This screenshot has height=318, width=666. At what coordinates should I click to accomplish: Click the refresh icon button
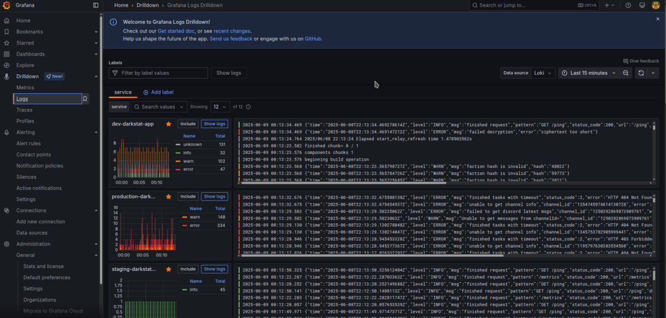point(641,73)
